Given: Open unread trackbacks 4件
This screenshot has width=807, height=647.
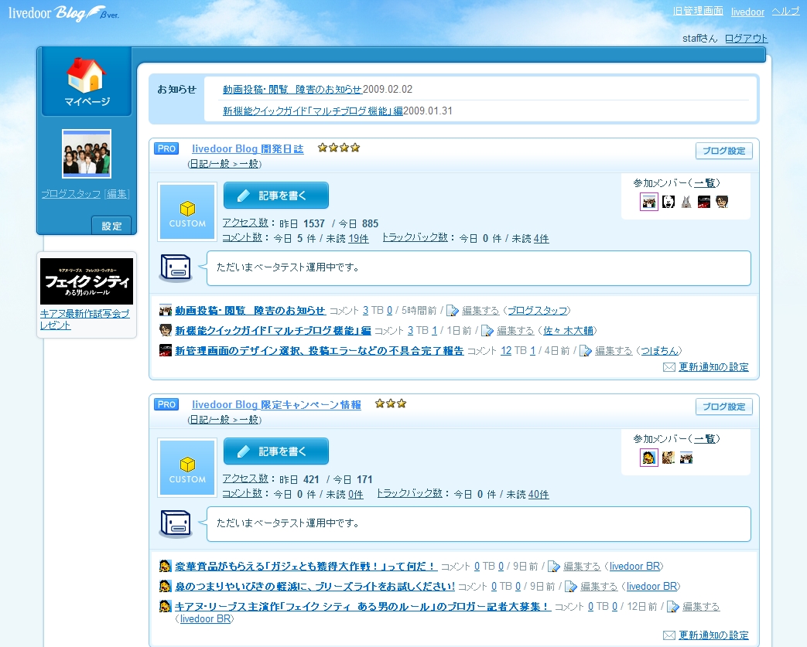Looking at the screenshot, I should tap(541, 239).
